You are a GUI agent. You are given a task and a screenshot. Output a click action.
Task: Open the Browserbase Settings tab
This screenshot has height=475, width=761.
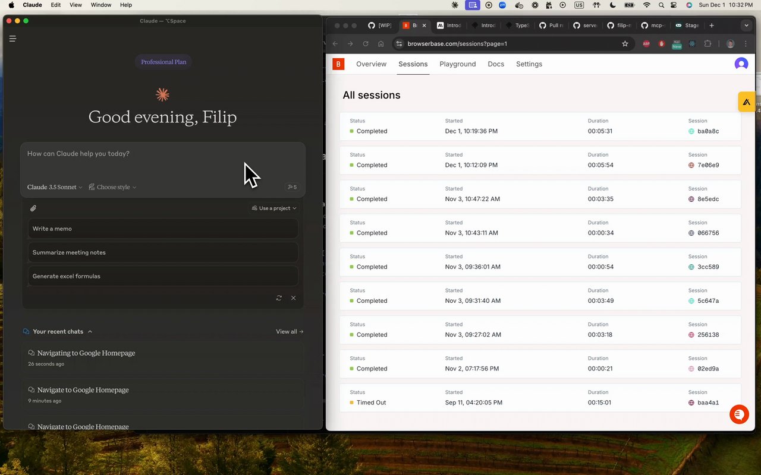click(529, 64)
